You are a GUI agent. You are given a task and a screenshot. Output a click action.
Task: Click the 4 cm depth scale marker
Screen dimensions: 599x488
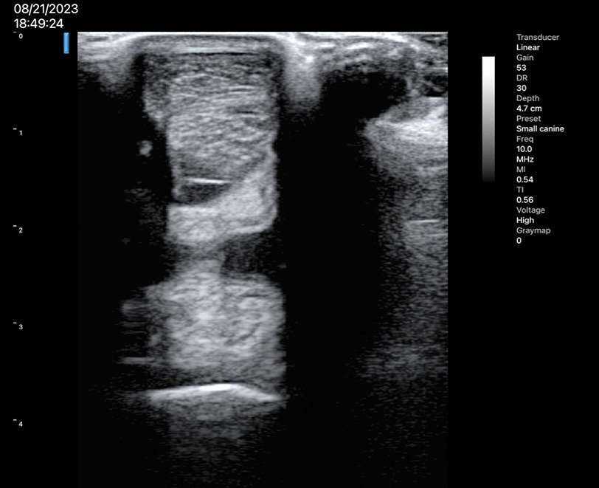coord(19,424)
